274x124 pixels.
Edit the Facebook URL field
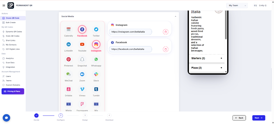pyautogui.click(x=130, y=49)
